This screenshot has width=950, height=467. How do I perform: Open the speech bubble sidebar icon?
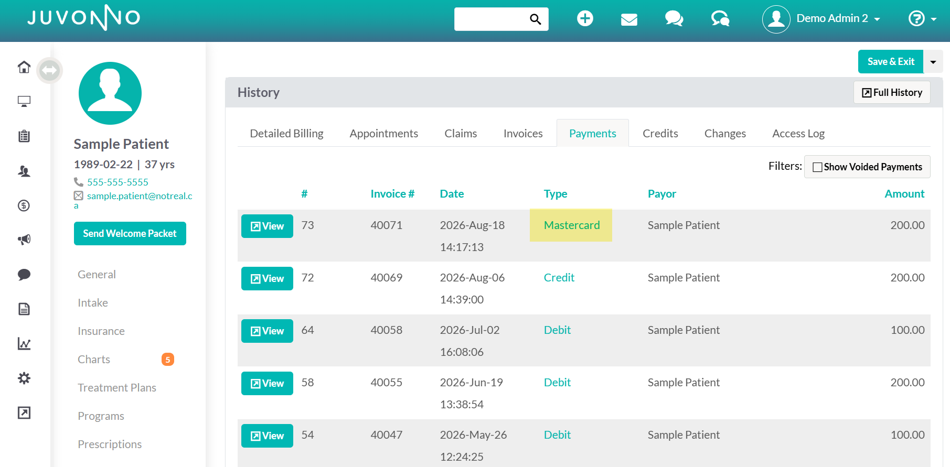[x=24, y=275]
